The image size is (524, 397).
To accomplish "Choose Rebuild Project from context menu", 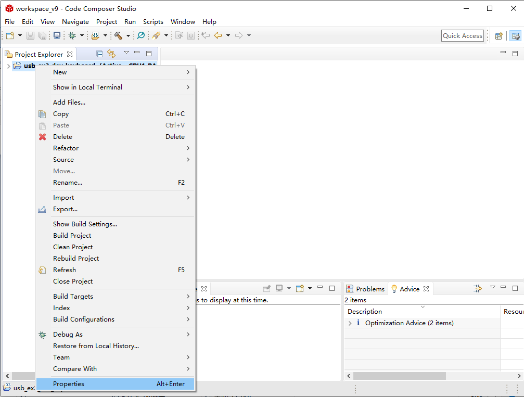I will (x=116, y=258).
